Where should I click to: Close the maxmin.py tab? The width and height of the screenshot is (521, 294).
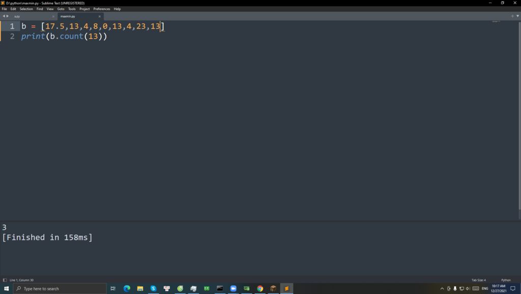click(x=99, y=16)
